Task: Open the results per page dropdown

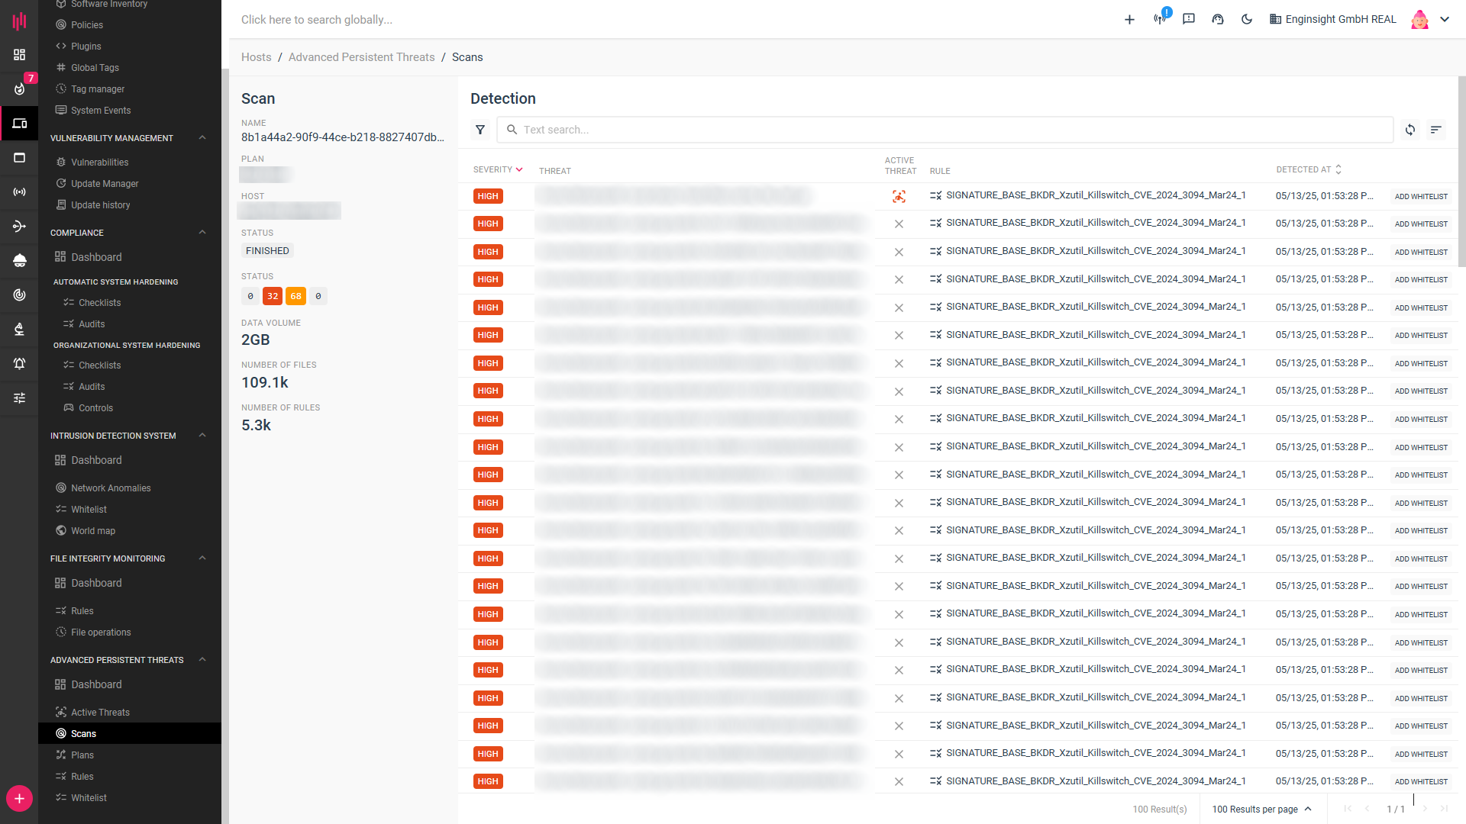Action: pyautogui.click(x=1261, y=809)
